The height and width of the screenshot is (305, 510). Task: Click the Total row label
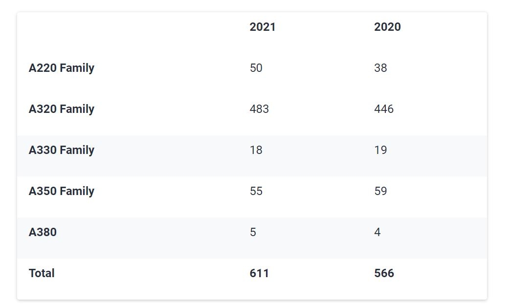(x=41, y=273)
